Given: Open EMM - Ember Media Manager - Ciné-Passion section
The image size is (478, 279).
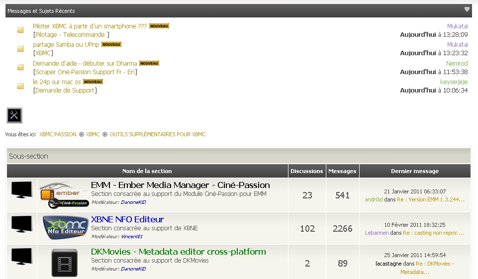Looking at the screenshot, I should point(181,185).
